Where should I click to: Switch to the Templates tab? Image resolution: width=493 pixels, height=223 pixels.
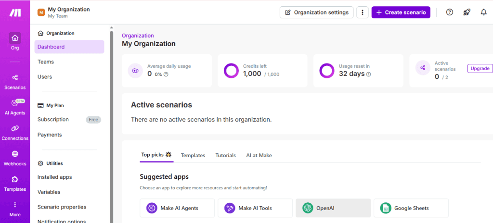click(193, 155)
